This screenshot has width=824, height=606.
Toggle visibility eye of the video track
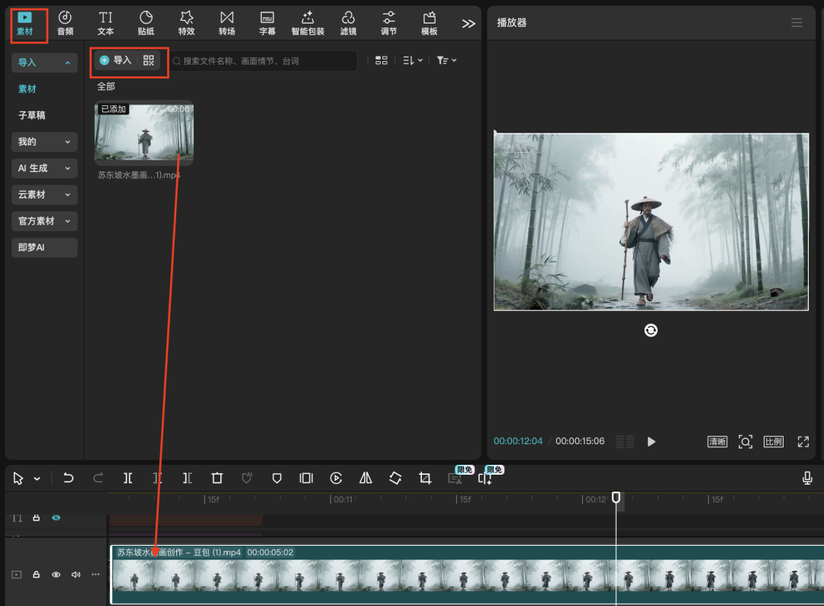[56, 575]
